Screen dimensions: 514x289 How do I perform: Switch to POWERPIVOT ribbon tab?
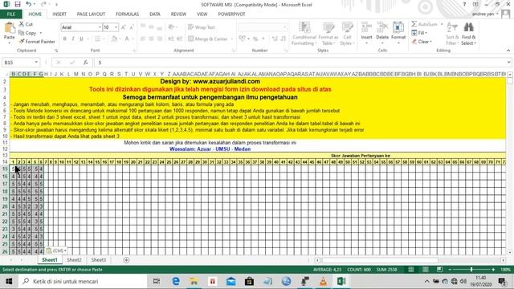coord(231,14)
